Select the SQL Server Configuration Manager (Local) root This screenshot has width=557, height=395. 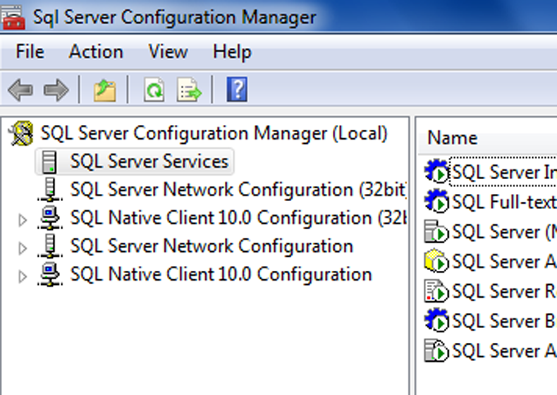pyautogui.click(x=214, y=133)
